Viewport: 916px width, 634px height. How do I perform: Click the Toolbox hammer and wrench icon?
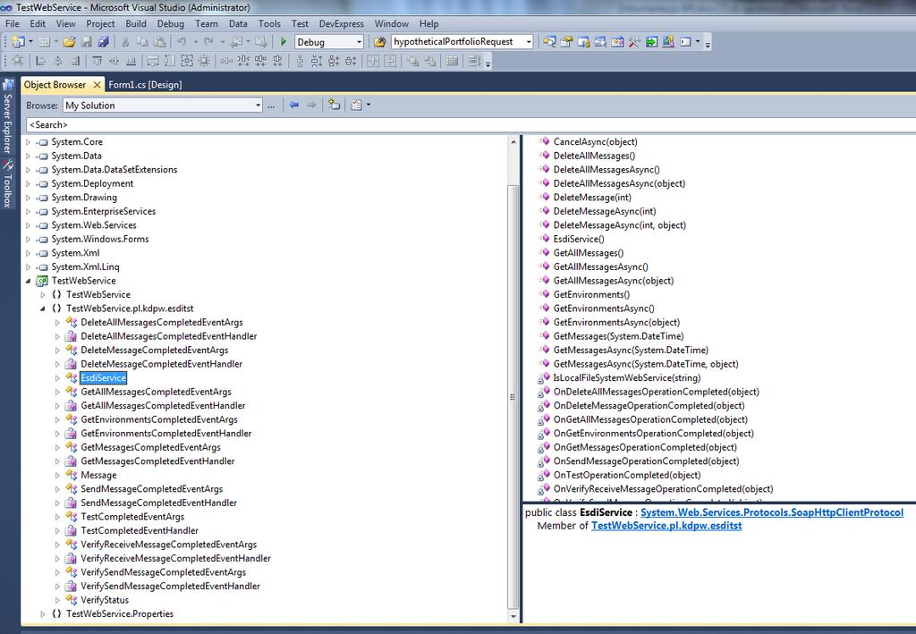pos(634,42)
